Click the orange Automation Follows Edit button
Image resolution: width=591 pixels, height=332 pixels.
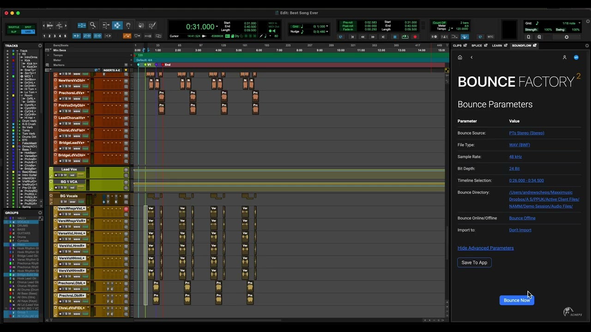127,36
